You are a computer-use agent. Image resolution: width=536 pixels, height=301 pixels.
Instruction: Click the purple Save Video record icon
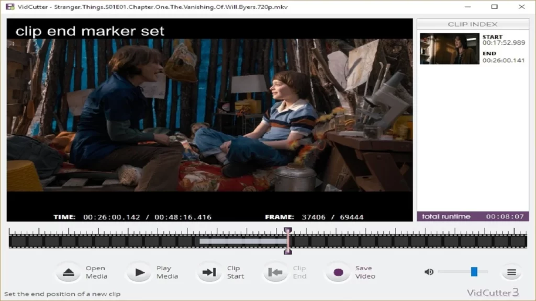338,272
